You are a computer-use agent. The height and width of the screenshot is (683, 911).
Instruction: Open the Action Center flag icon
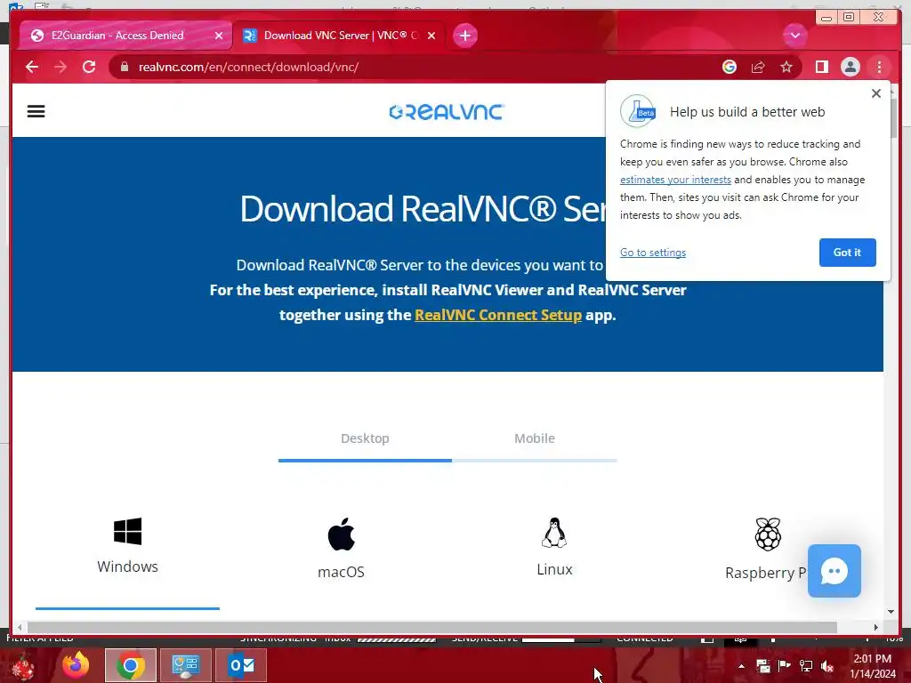(x=785, y=666)
